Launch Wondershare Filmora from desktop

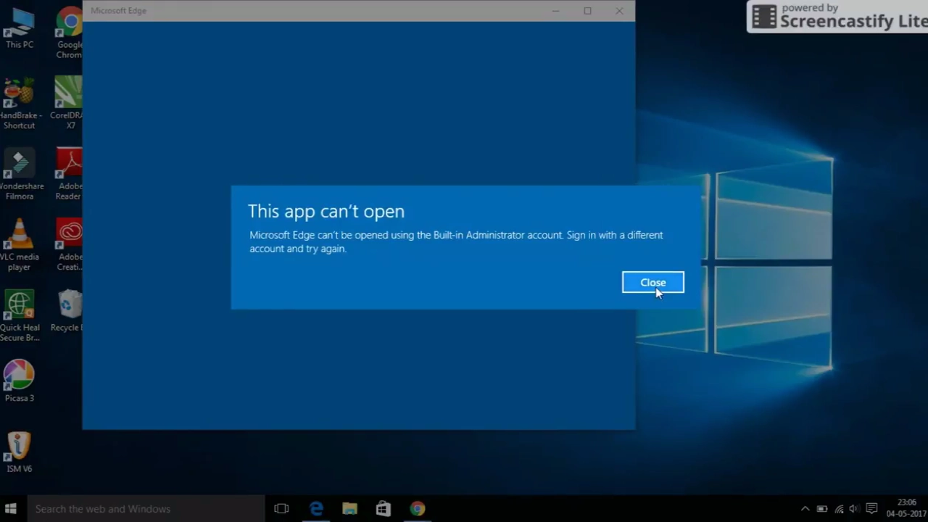click(20, 175)
